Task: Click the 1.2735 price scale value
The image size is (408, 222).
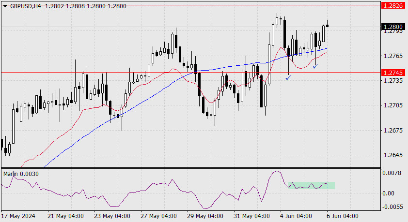Action: [x=393, y=81]
